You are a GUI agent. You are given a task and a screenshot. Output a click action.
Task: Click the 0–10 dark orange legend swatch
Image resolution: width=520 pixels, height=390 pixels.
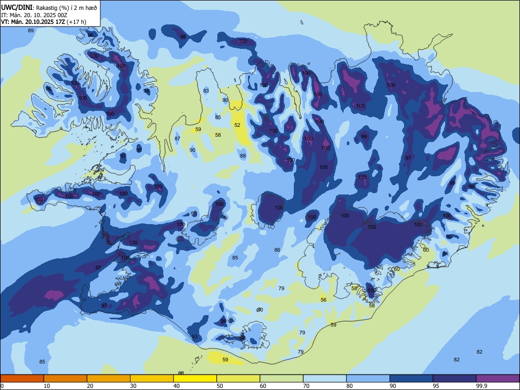pos(22,379)
